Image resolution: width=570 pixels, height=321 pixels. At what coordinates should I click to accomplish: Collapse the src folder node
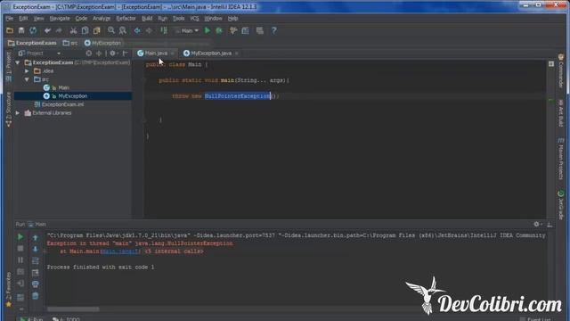(27, 79)
